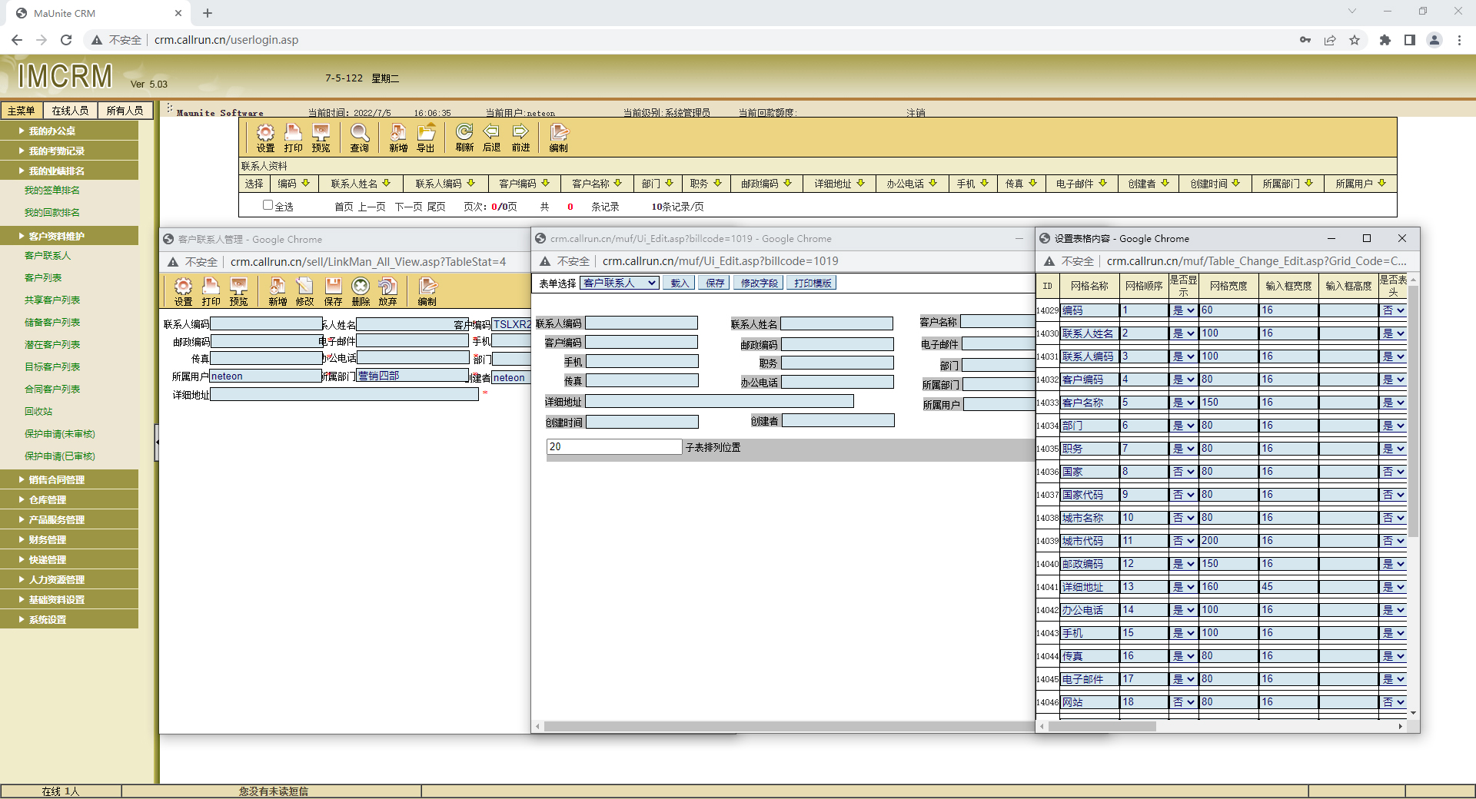The image size is (1476, 799).
Task: Click 网格宽度 field for 客户名称 row
Action: pyautogui.click(x=1228, y=403)
